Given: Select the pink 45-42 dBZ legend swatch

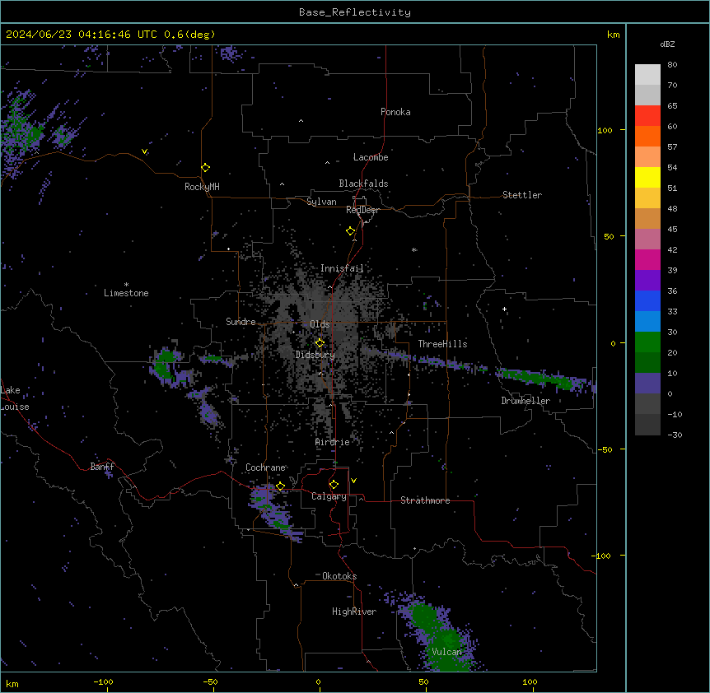Looking at the screenshot, I should tap(647, 240).
